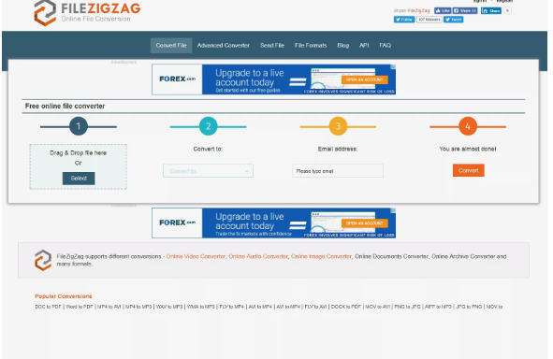Click the top Forex Open An Account ad button
Viewport: 553px width, 359px height.
point(364,79)
